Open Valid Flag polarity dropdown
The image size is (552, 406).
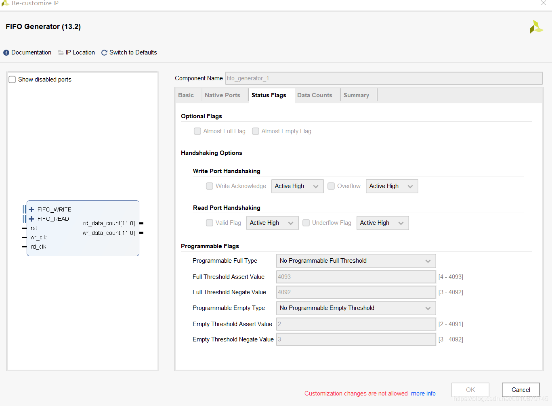(x=273, y=223)
